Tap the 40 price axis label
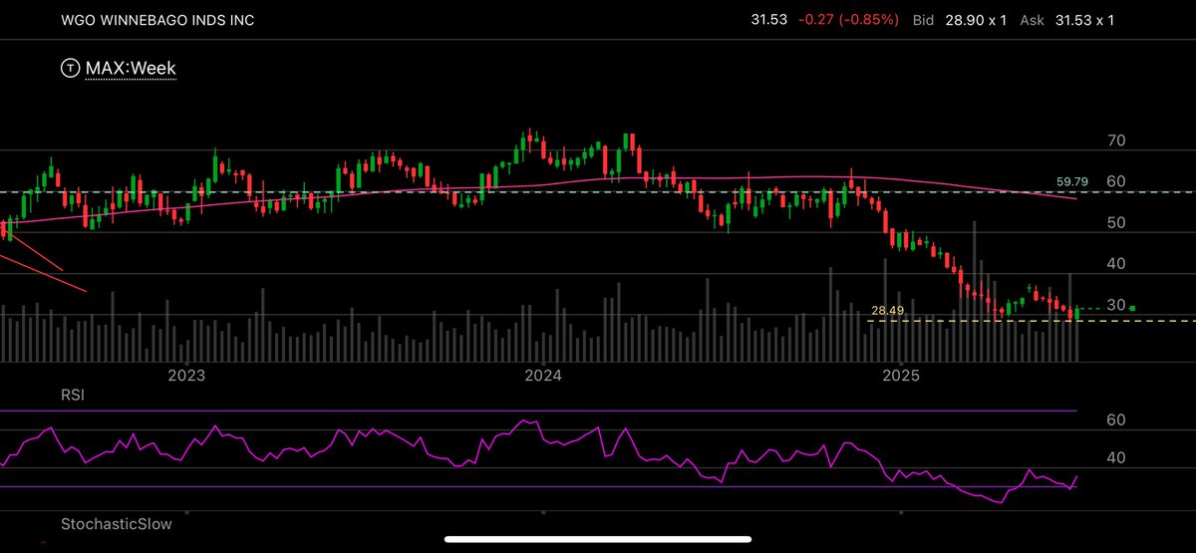The width and height of the screenshot is (1196, 553). 1116,264
